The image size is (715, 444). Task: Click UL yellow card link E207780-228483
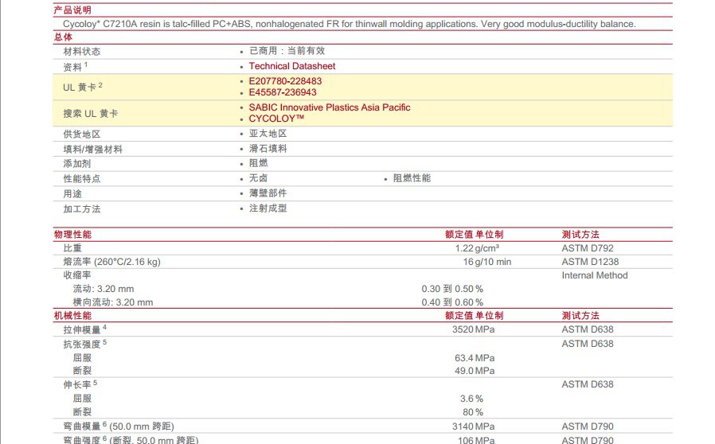pyautogui.click(x=285, y=81)
